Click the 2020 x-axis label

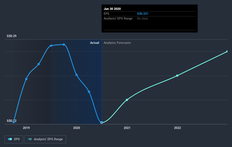tap(77, 128)
